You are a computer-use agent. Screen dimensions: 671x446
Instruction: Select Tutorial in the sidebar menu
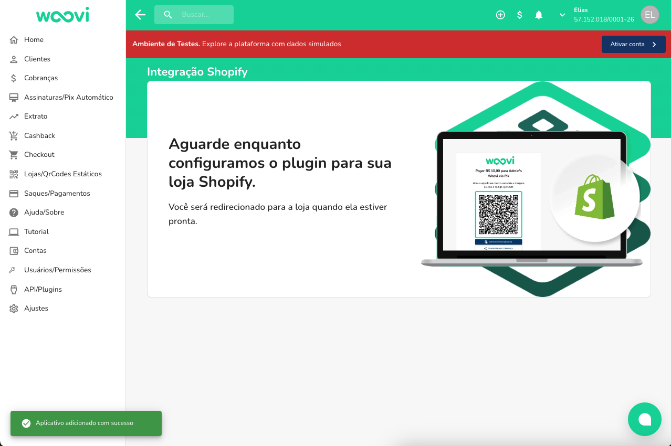pos(37,231)
